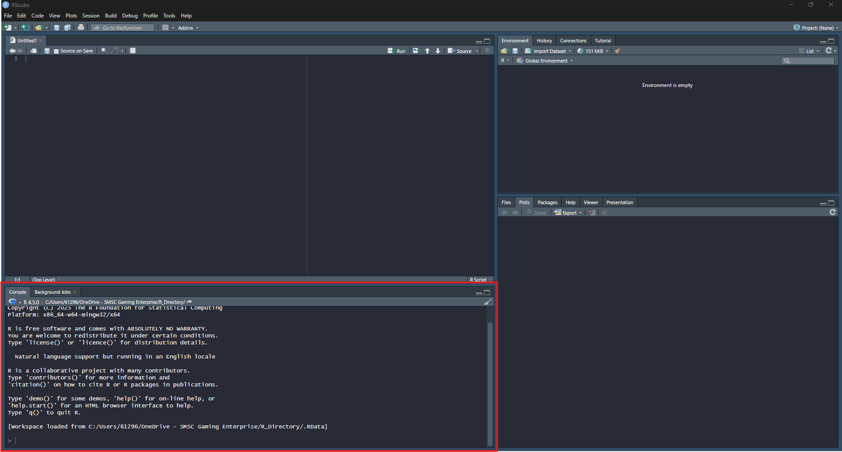The image size is (842, 452).
Task: Expand the Source button options arrow
Action: tap(477, 51)
